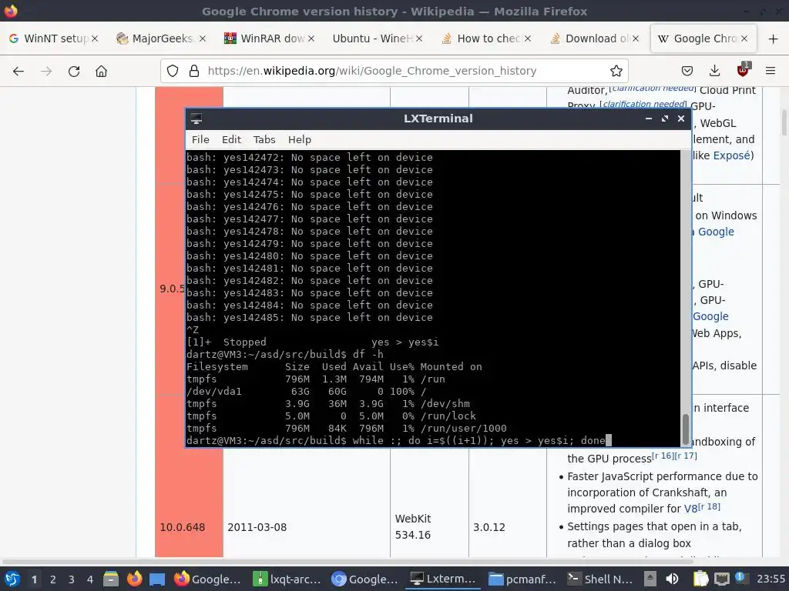Close the How to check tab
This screenshot has height=591, width=789.
pyautogui.click(x=527, y=38)
